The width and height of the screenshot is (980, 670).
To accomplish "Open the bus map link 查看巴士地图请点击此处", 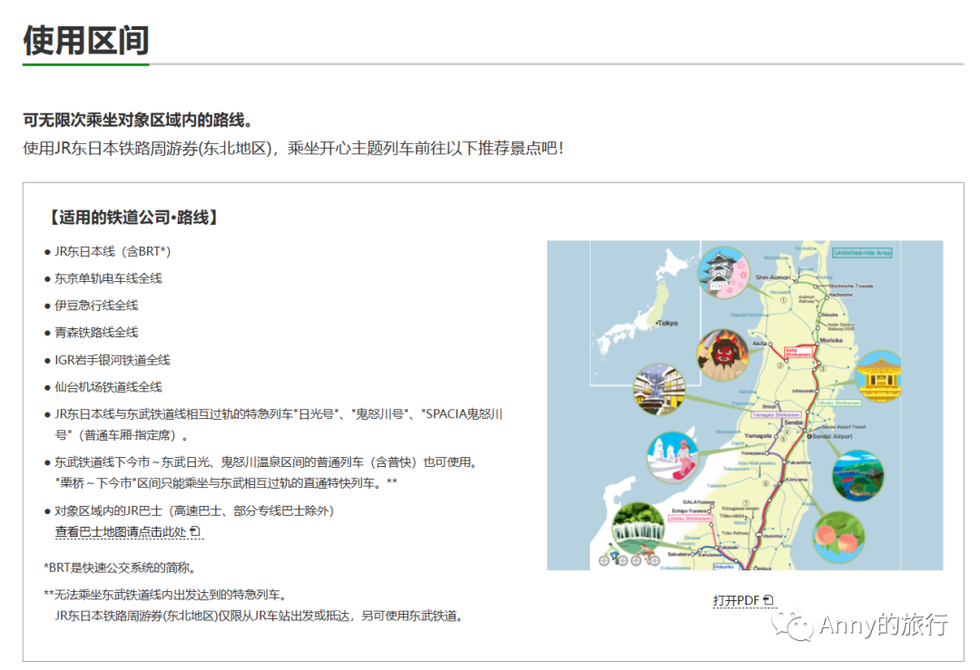I will click(128, 531).
